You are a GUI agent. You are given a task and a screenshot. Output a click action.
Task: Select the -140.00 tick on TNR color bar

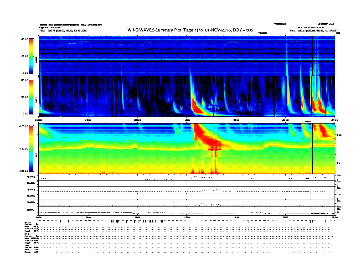(x=24, y=149)
